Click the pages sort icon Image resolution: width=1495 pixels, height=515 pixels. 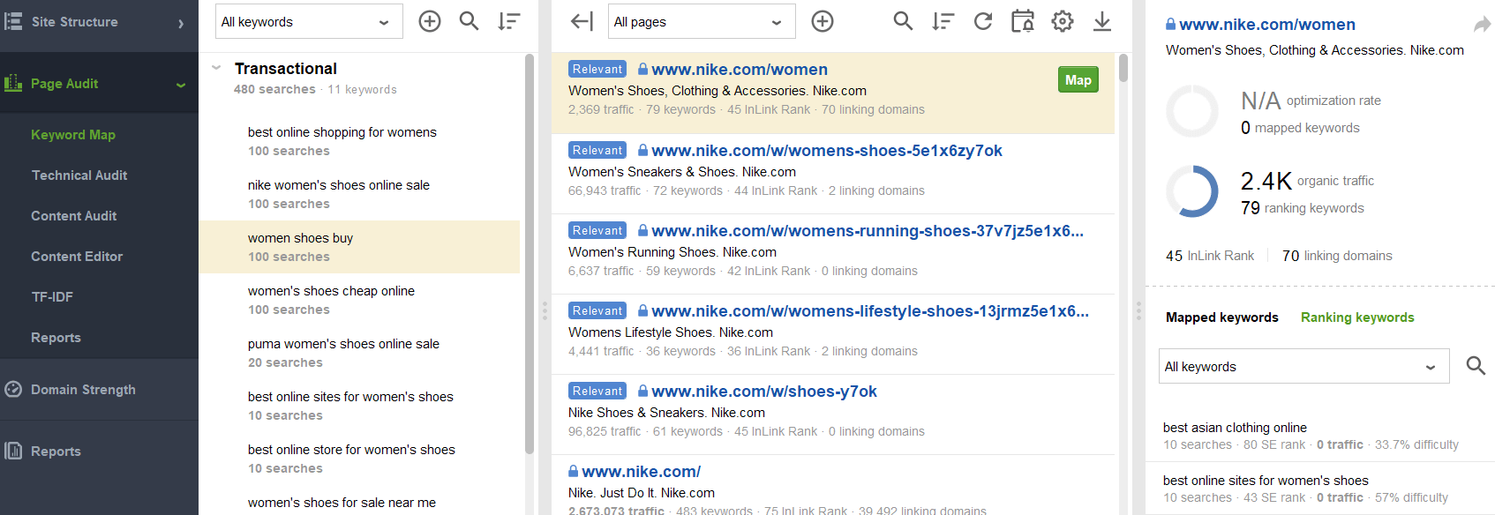click(943, 21)
